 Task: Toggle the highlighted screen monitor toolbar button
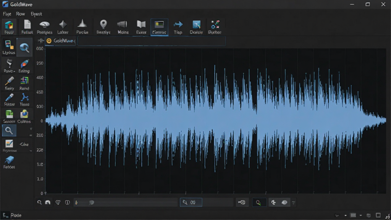[159, 27]
